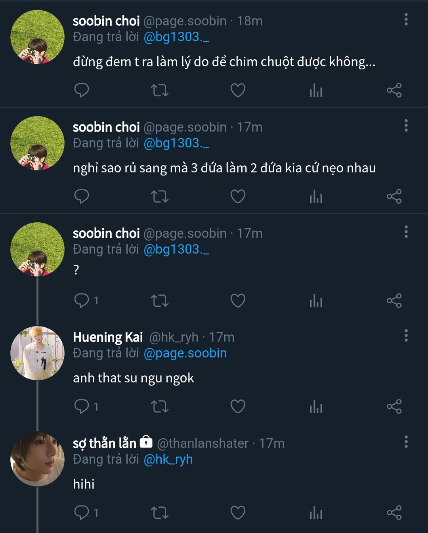Open Huening Kai's profile picture
Image resolution: width=428 pixels, height=533 pixels.
(x=37, y=353)
